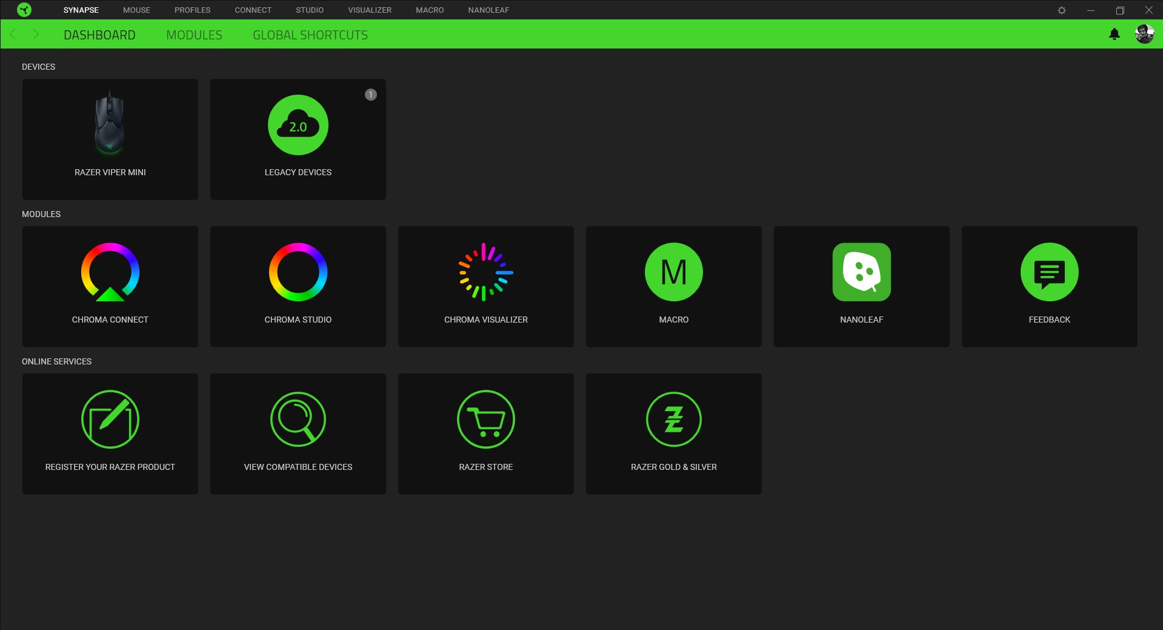
Task: Open the Nanoleaf top menu item
Action: pos(488,10)
